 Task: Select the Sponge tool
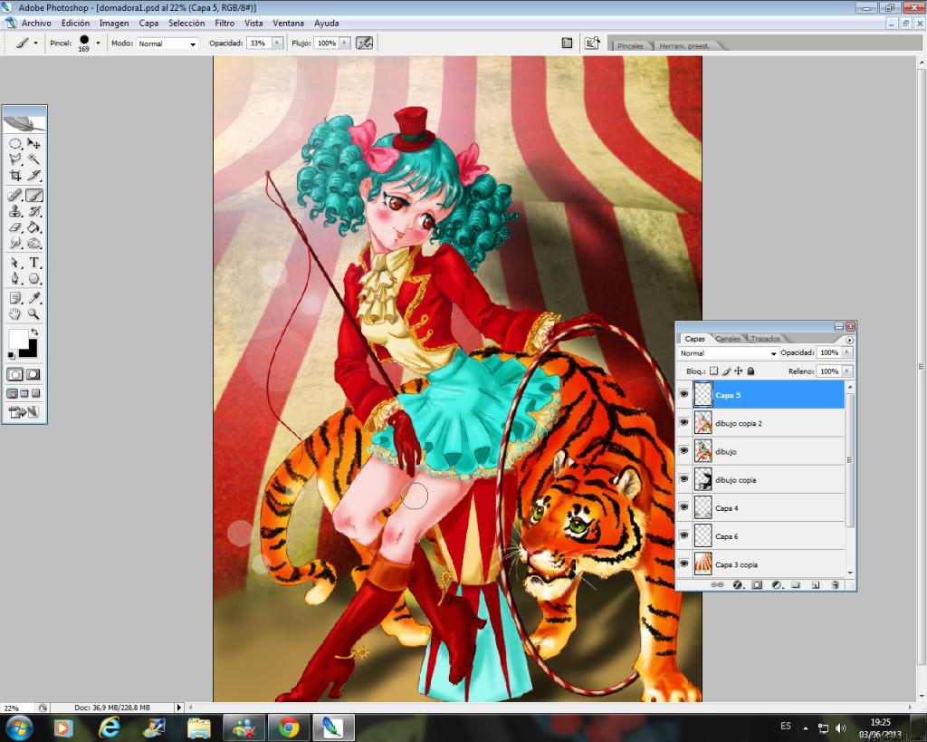coord(34,243)
